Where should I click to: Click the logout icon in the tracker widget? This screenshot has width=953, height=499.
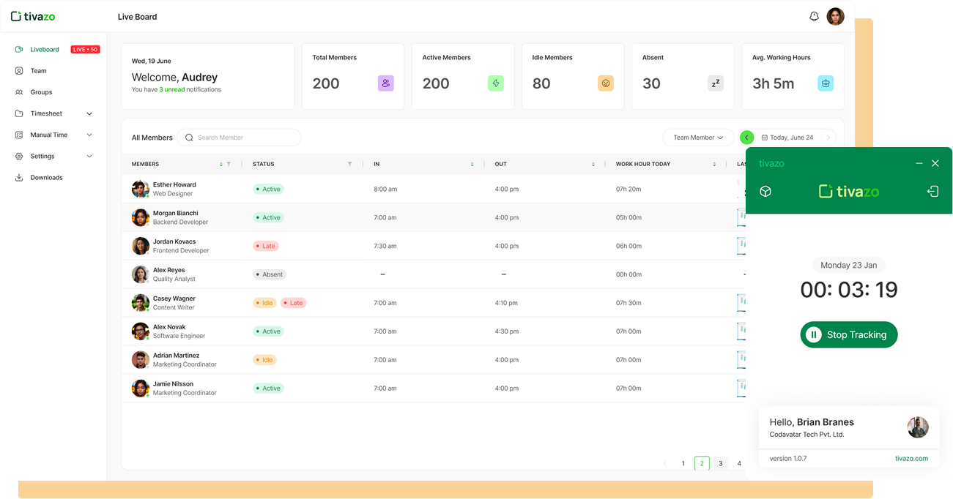[932, 191]
